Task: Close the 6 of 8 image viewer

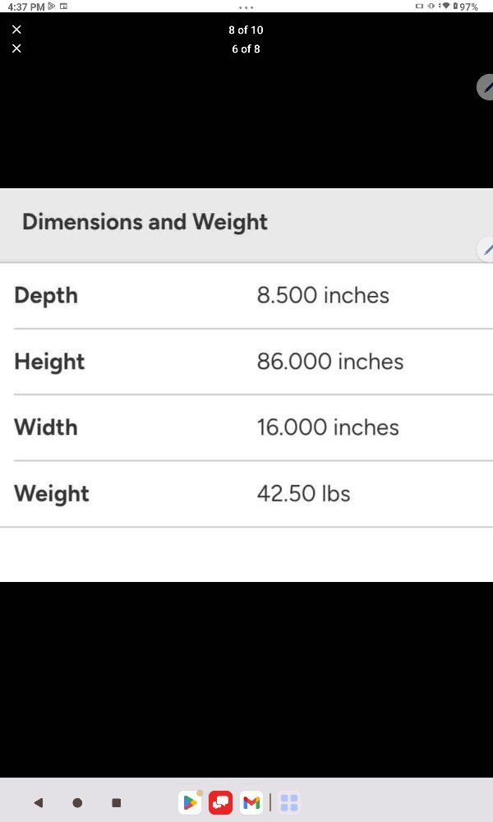Action: point(16,48)
